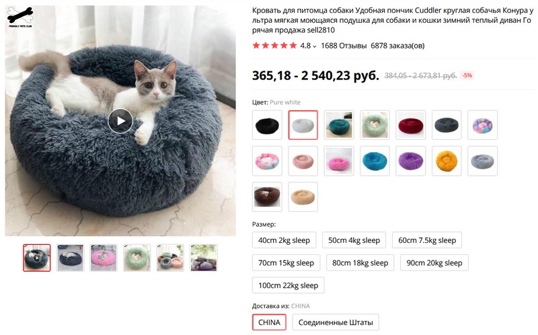
Task: Show the pink bed thumbnail image
Action: pos(104,258)
